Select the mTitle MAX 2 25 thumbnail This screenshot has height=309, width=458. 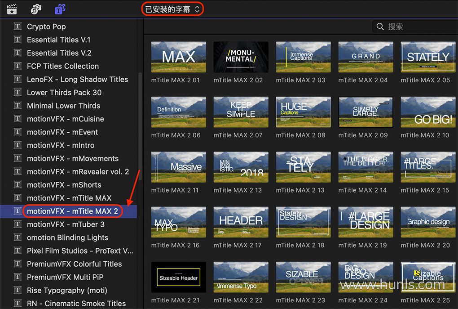428,277
